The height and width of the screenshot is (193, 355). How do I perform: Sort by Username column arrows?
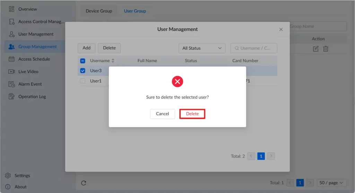click(113, 60)
